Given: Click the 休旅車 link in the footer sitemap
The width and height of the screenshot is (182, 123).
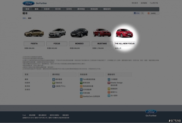Looking at the screenshot, I should tap(27, 83).
